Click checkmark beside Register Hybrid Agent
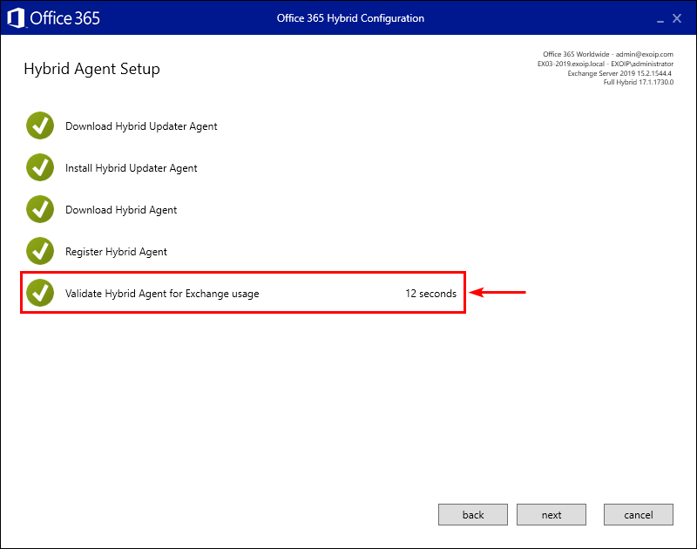The image size is (697, 549). (x=40, y=251)
